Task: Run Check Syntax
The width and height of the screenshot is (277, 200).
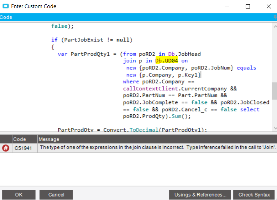Action: click(254, 195)
